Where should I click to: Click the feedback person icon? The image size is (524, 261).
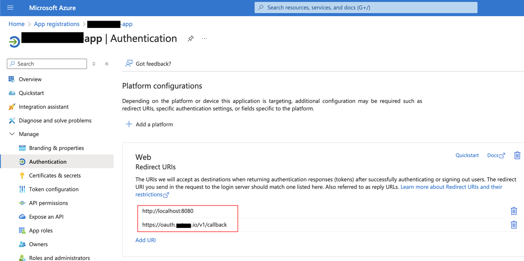tap(129, 64)
